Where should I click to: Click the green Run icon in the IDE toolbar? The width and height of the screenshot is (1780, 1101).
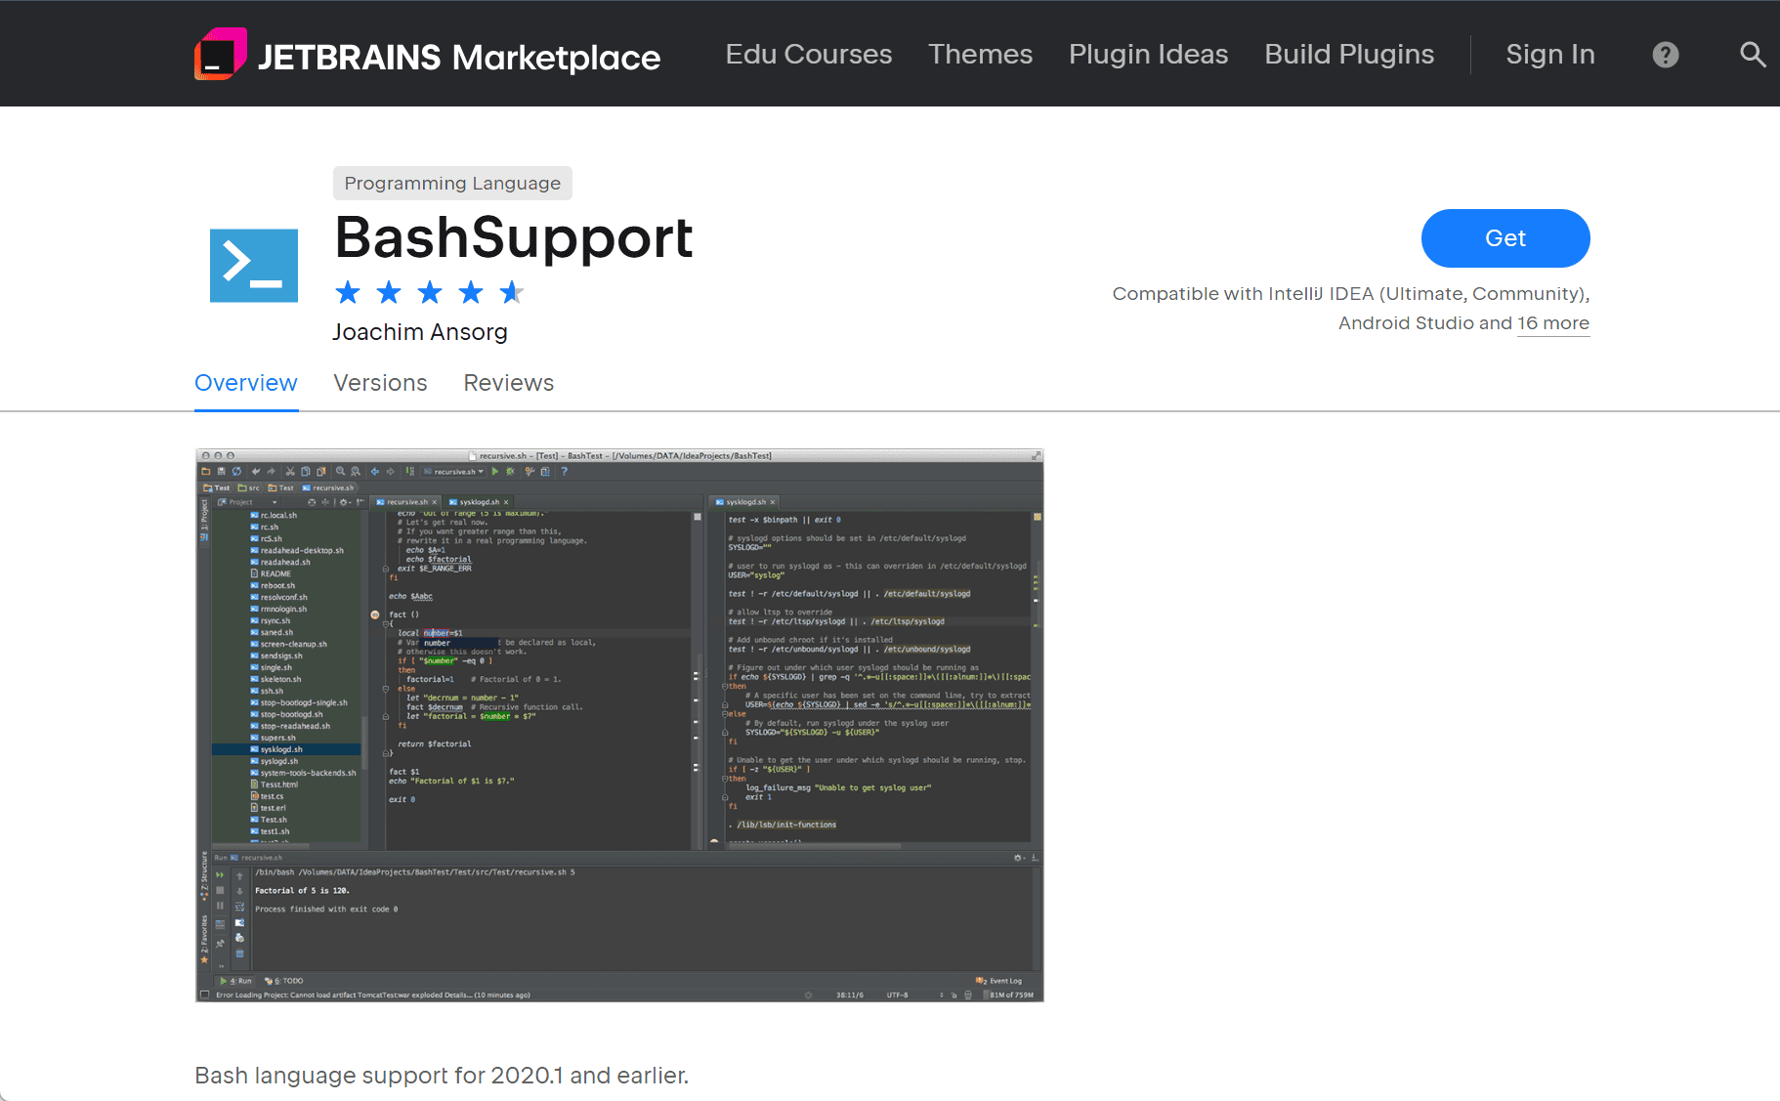495,472
